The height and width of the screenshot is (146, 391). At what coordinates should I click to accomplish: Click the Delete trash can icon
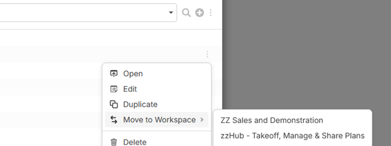114,142
